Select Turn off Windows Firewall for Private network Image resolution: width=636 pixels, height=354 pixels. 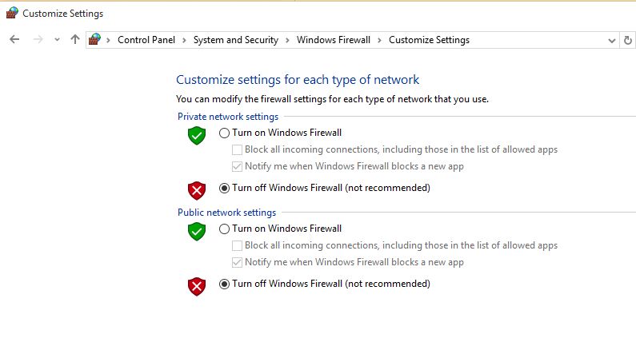(x=224, y=188)
